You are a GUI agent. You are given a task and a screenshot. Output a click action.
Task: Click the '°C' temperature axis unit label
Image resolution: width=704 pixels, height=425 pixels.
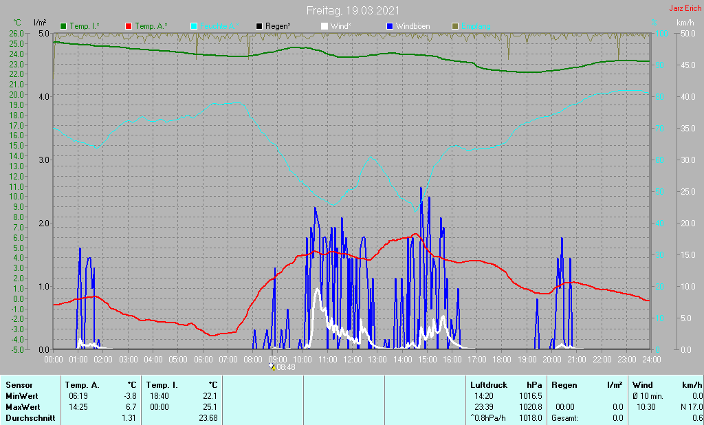(x=17, y=23)
